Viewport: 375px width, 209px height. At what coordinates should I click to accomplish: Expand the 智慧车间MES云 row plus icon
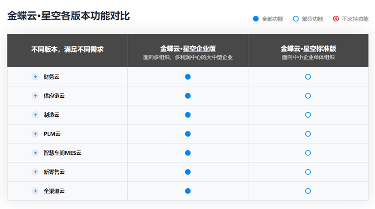[35, 153]
